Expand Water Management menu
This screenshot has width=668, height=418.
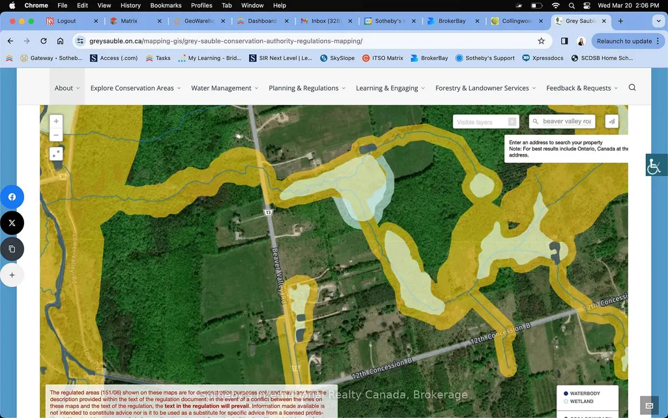224,88
